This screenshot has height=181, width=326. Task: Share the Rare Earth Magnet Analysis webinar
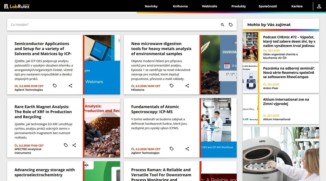click(74, 145)
